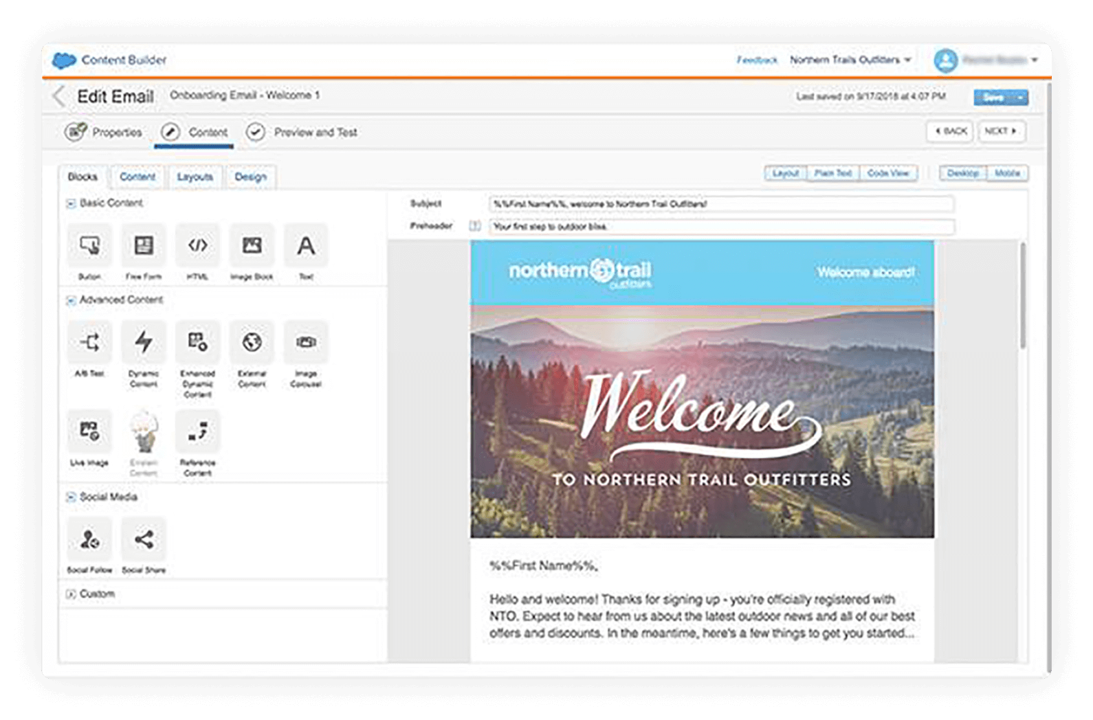The width and height of the screenshot is (1093, 720).
Task: Select the A/B Test block
Action: [x=89, y=342]
